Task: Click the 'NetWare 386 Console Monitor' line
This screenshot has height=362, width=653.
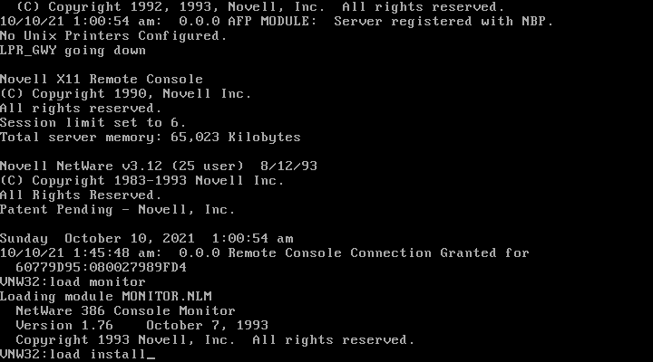Action: (125, 311)
